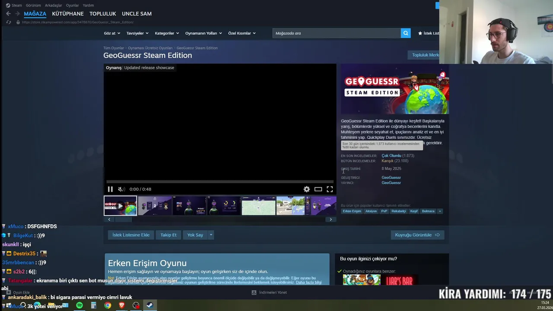Open OBS Studio from the taskbar
The height and width of the screenshot is (311, 553).
pos(136,305)
